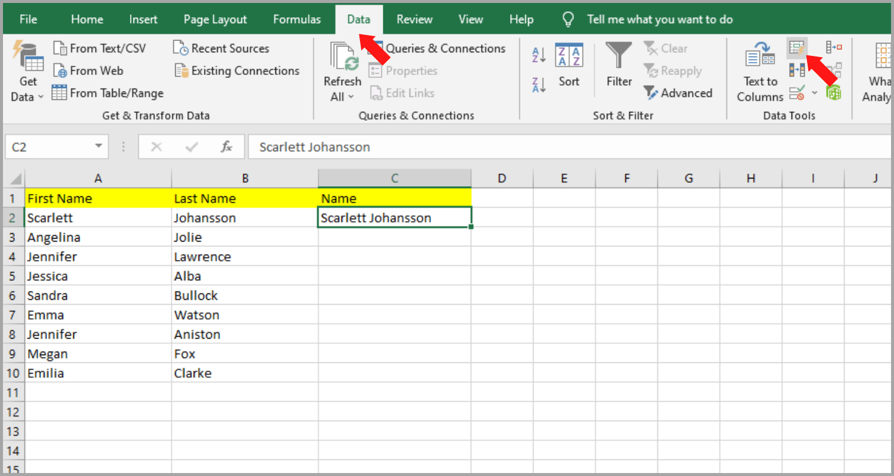
Task: Select the Insert Function fx button
Action: 227,146
